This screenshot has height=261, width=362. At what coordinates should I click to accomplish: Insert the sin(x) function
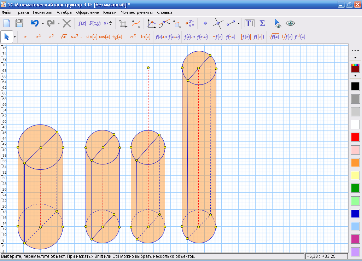pyautogui.click(x=92, y=37)
